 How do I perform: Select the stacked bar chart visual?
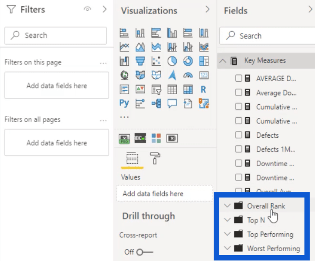[x=124, y=33]
